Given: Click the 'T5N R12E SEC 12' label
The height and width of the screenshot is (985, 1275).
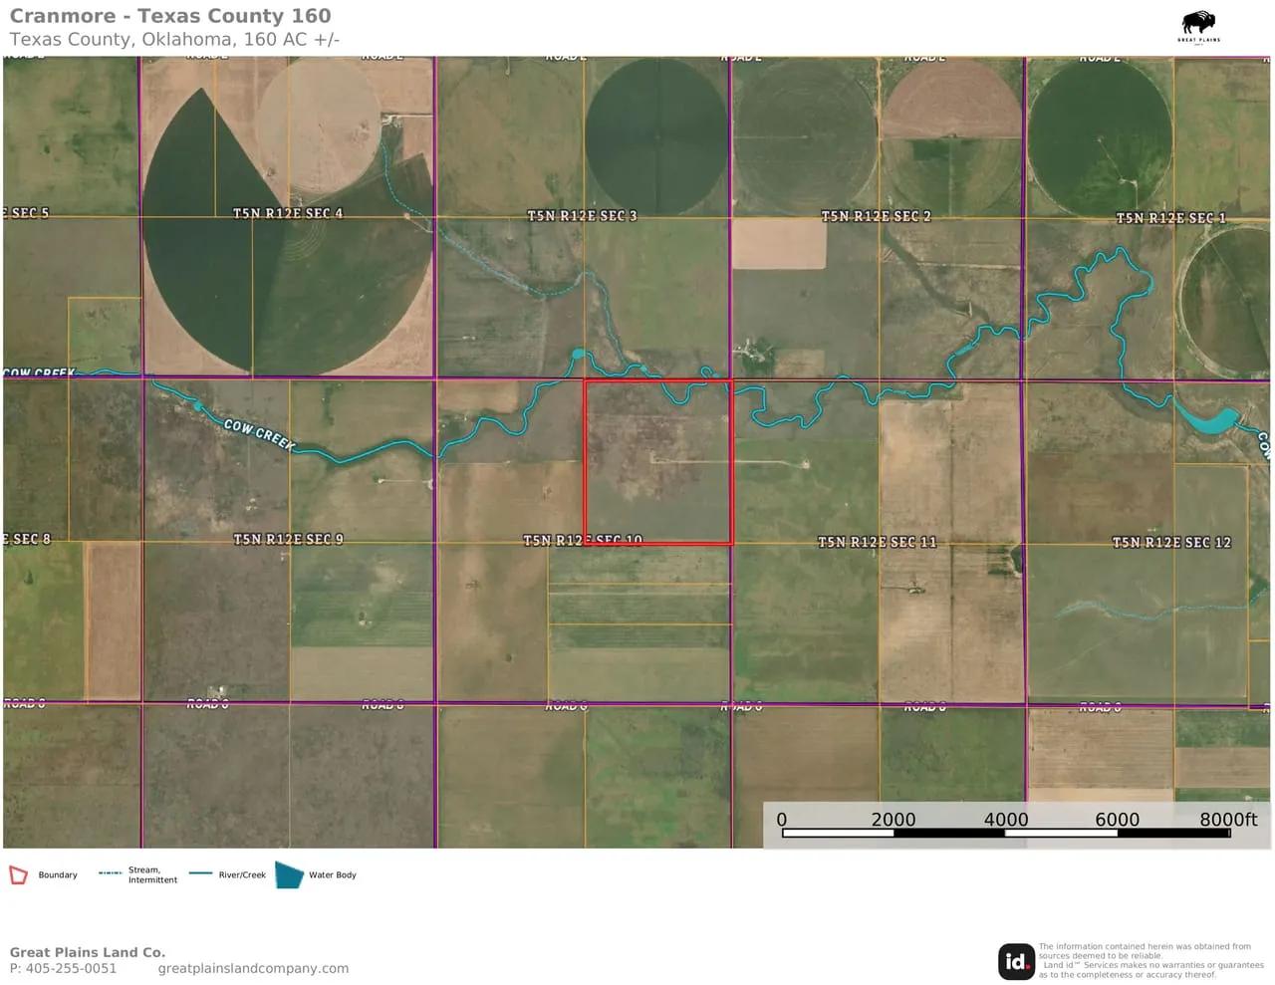Looking at the screenshot, I should point(1171,542).
